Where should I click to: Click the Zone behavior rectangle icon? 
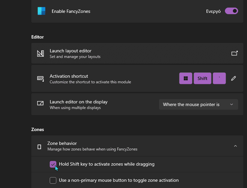(x=40, y=147)
